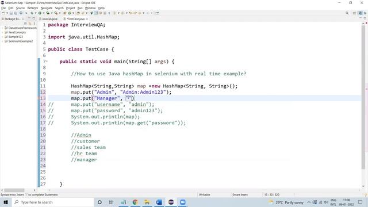Maximize the editor area

tap(365, 18)
